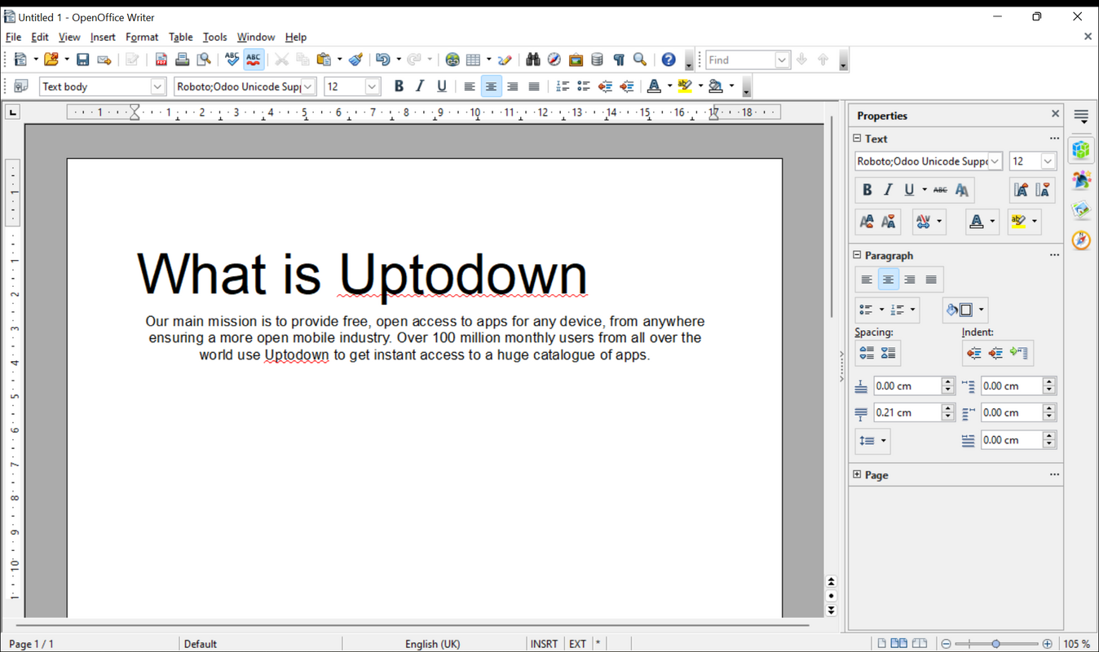The width and height of the screenshot is (1099, 652).
Task: Click the Copy icon
Action: click(302, 59)
